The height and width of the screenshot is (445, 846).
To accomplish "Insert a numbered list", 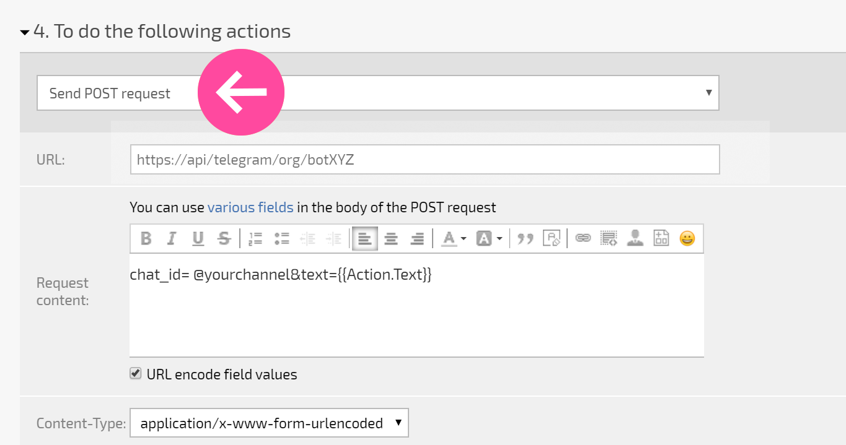I will click(255, 238).
